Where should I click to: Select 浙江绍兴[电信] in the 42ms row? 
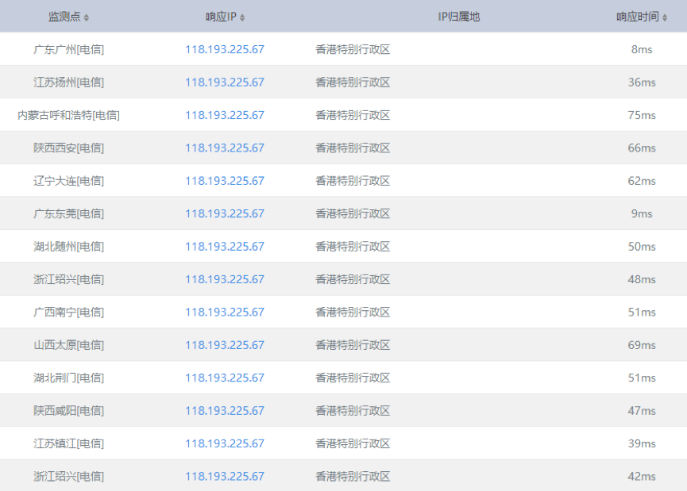[69, 476]
